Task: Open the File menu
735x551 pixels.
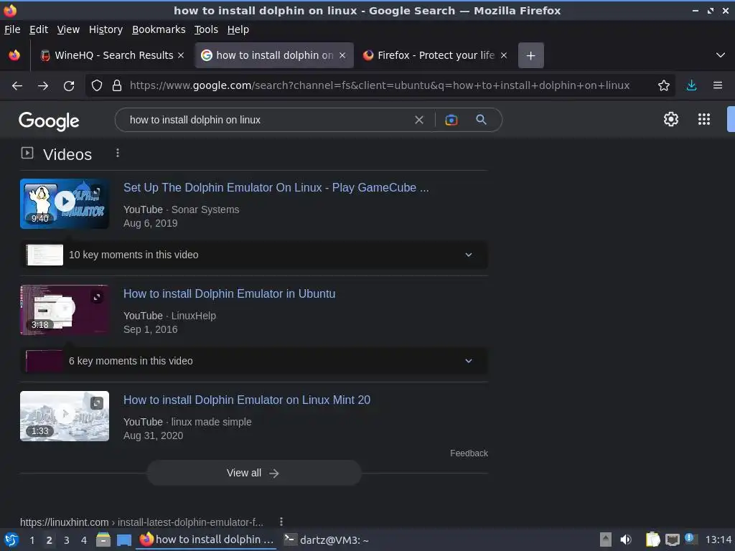Action: tap(12, 29)
